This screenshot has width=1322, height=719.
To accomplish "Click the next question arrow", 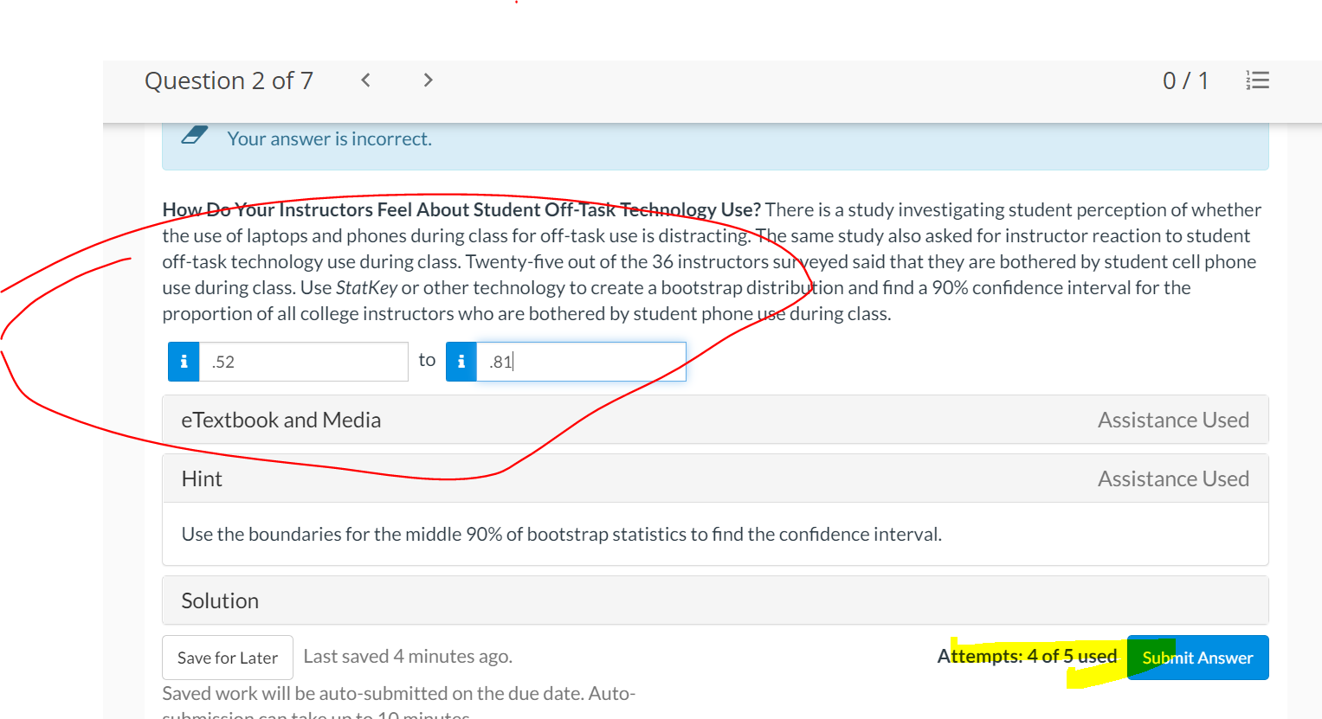I will pyautogui.click(x=427, y=80).
